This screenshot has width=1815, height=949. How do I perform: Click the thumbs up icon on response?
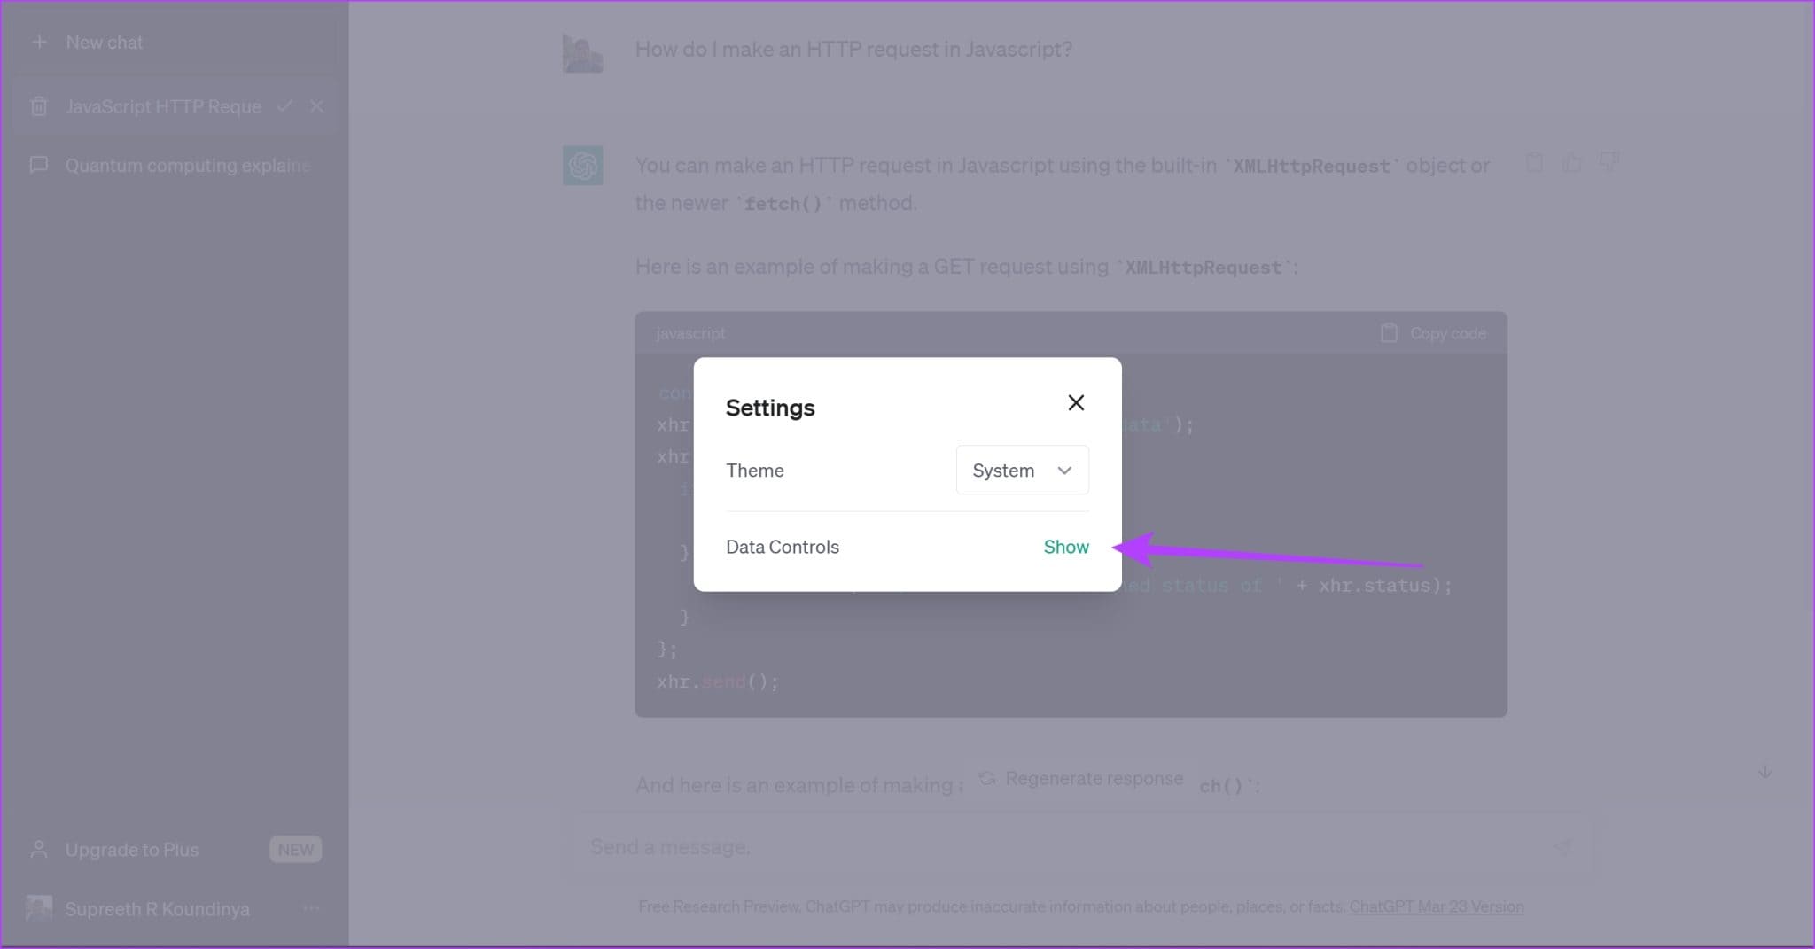click(x=1572, y=162)
